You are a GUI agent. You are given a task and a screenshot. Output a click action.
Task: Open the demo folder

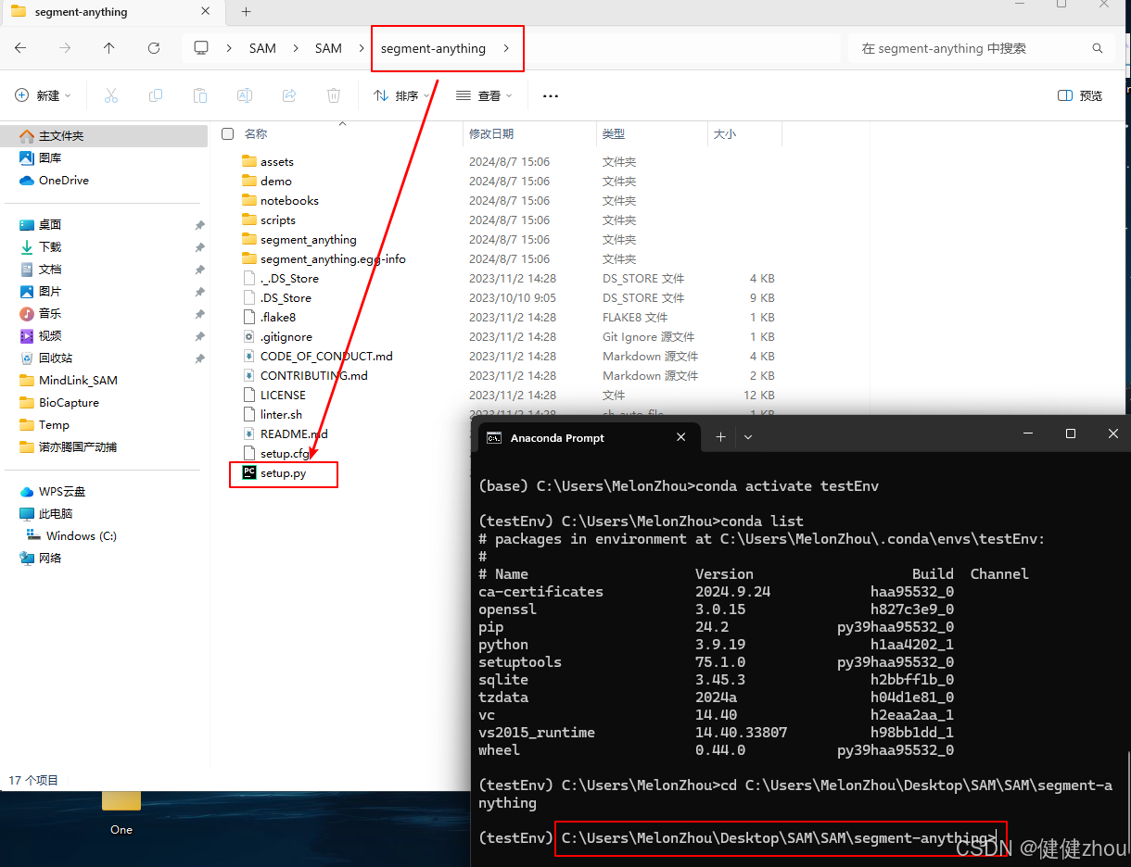coord(267,181)
